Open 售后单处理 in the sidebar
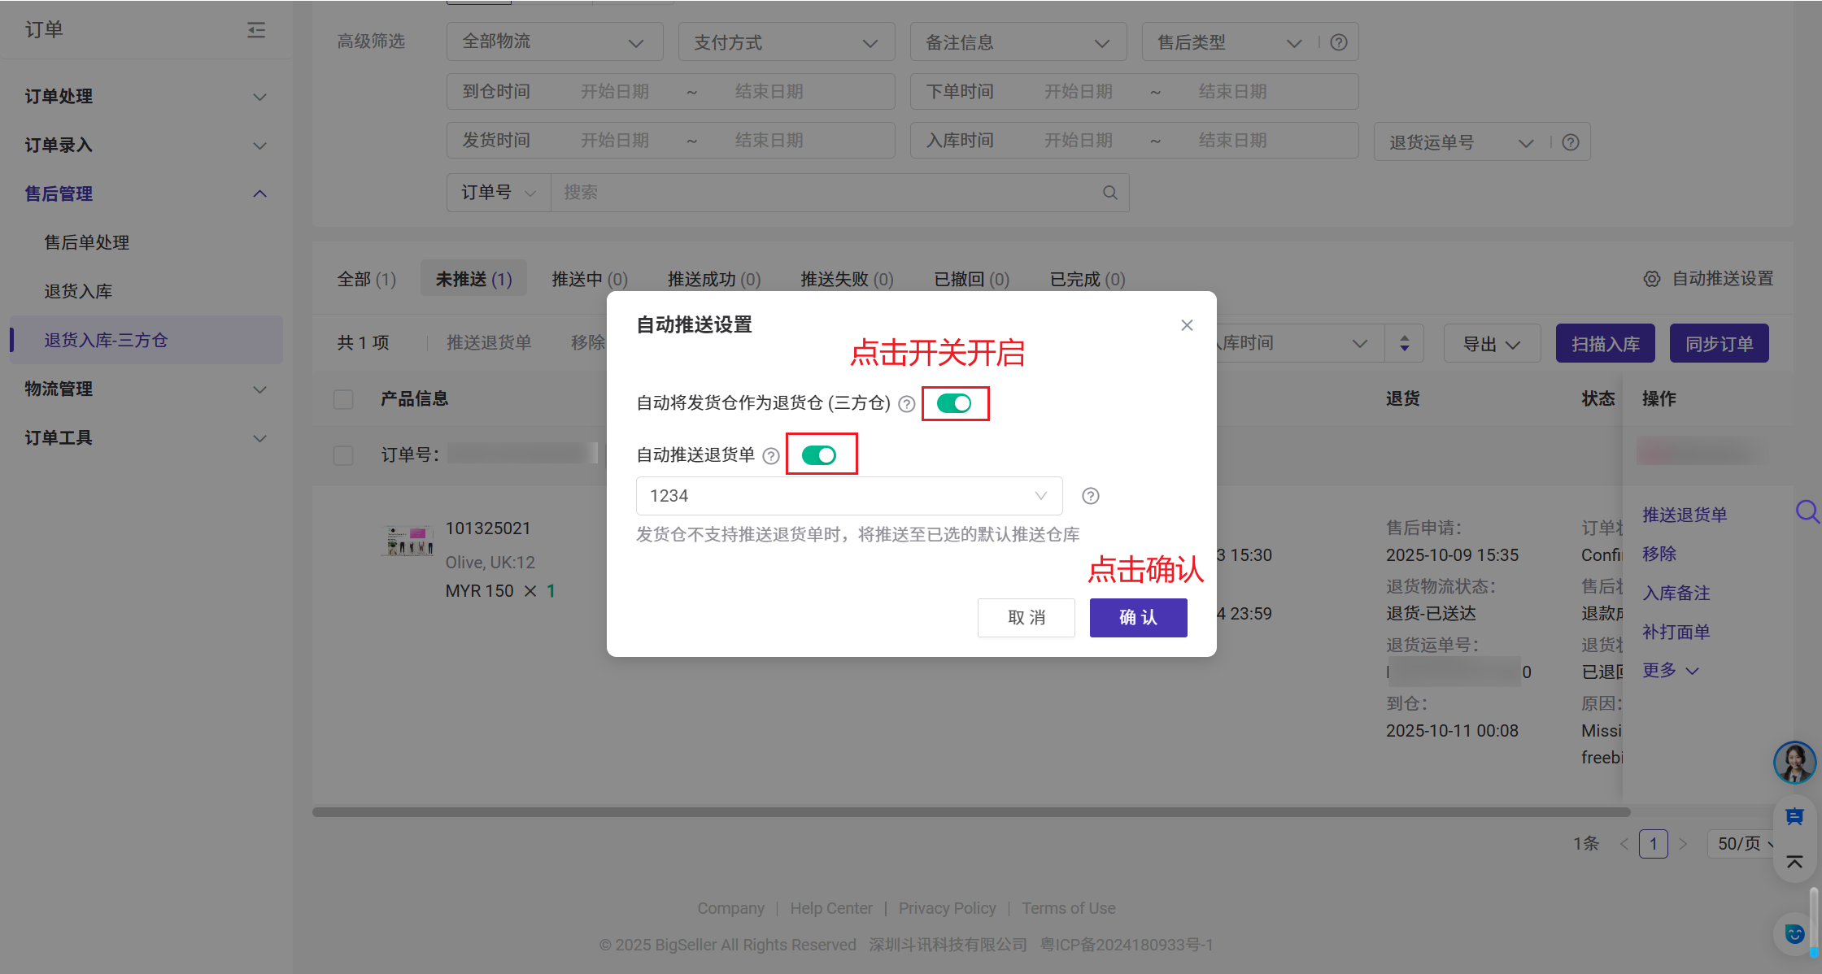The height and width of the screenshot is (974, 1822). 87,242
